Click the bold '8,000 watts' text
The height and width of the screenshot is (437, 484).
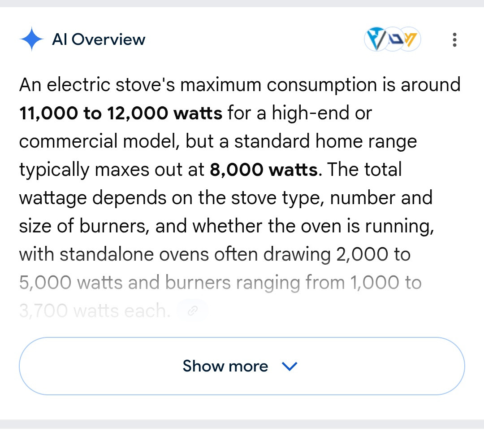tap(264, 170)
